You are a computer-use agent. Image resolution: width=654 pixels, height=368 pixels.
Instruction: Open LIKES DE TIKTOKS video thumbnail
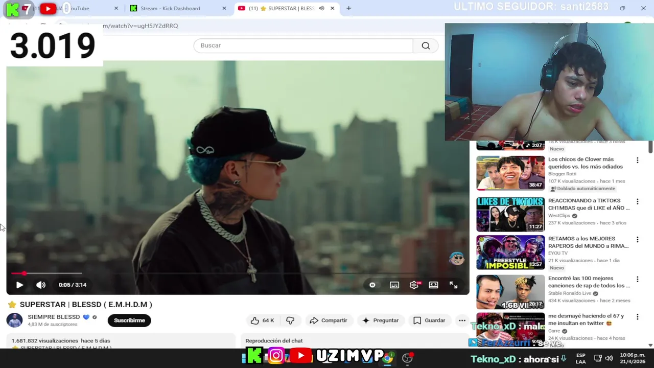click(510, 215)
